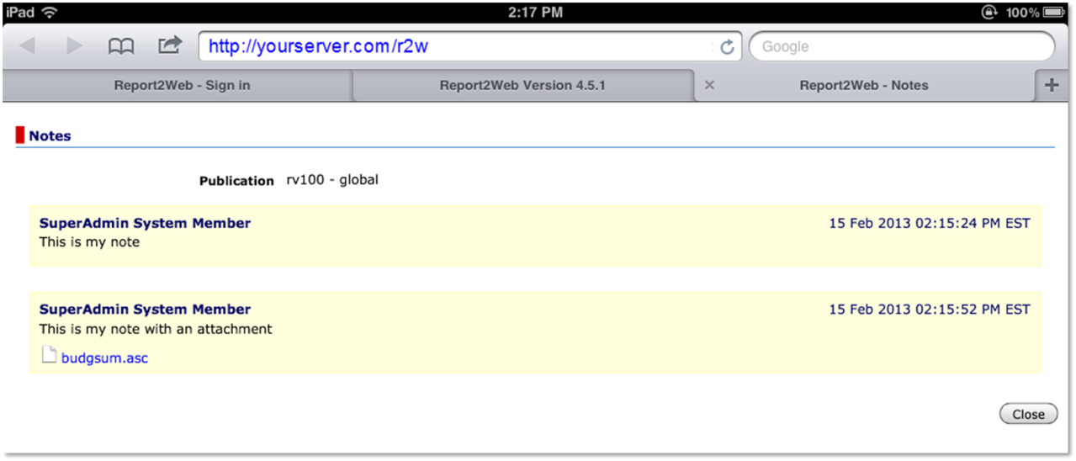Tap the 100% battery percentage
The height and width of the screenshot is (461, 1076).
(x=1021, y=13)
